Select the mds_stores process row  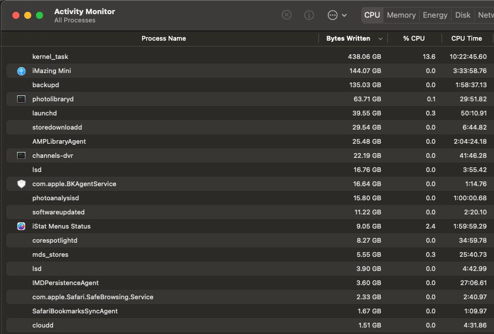click(x=250, y=254)
